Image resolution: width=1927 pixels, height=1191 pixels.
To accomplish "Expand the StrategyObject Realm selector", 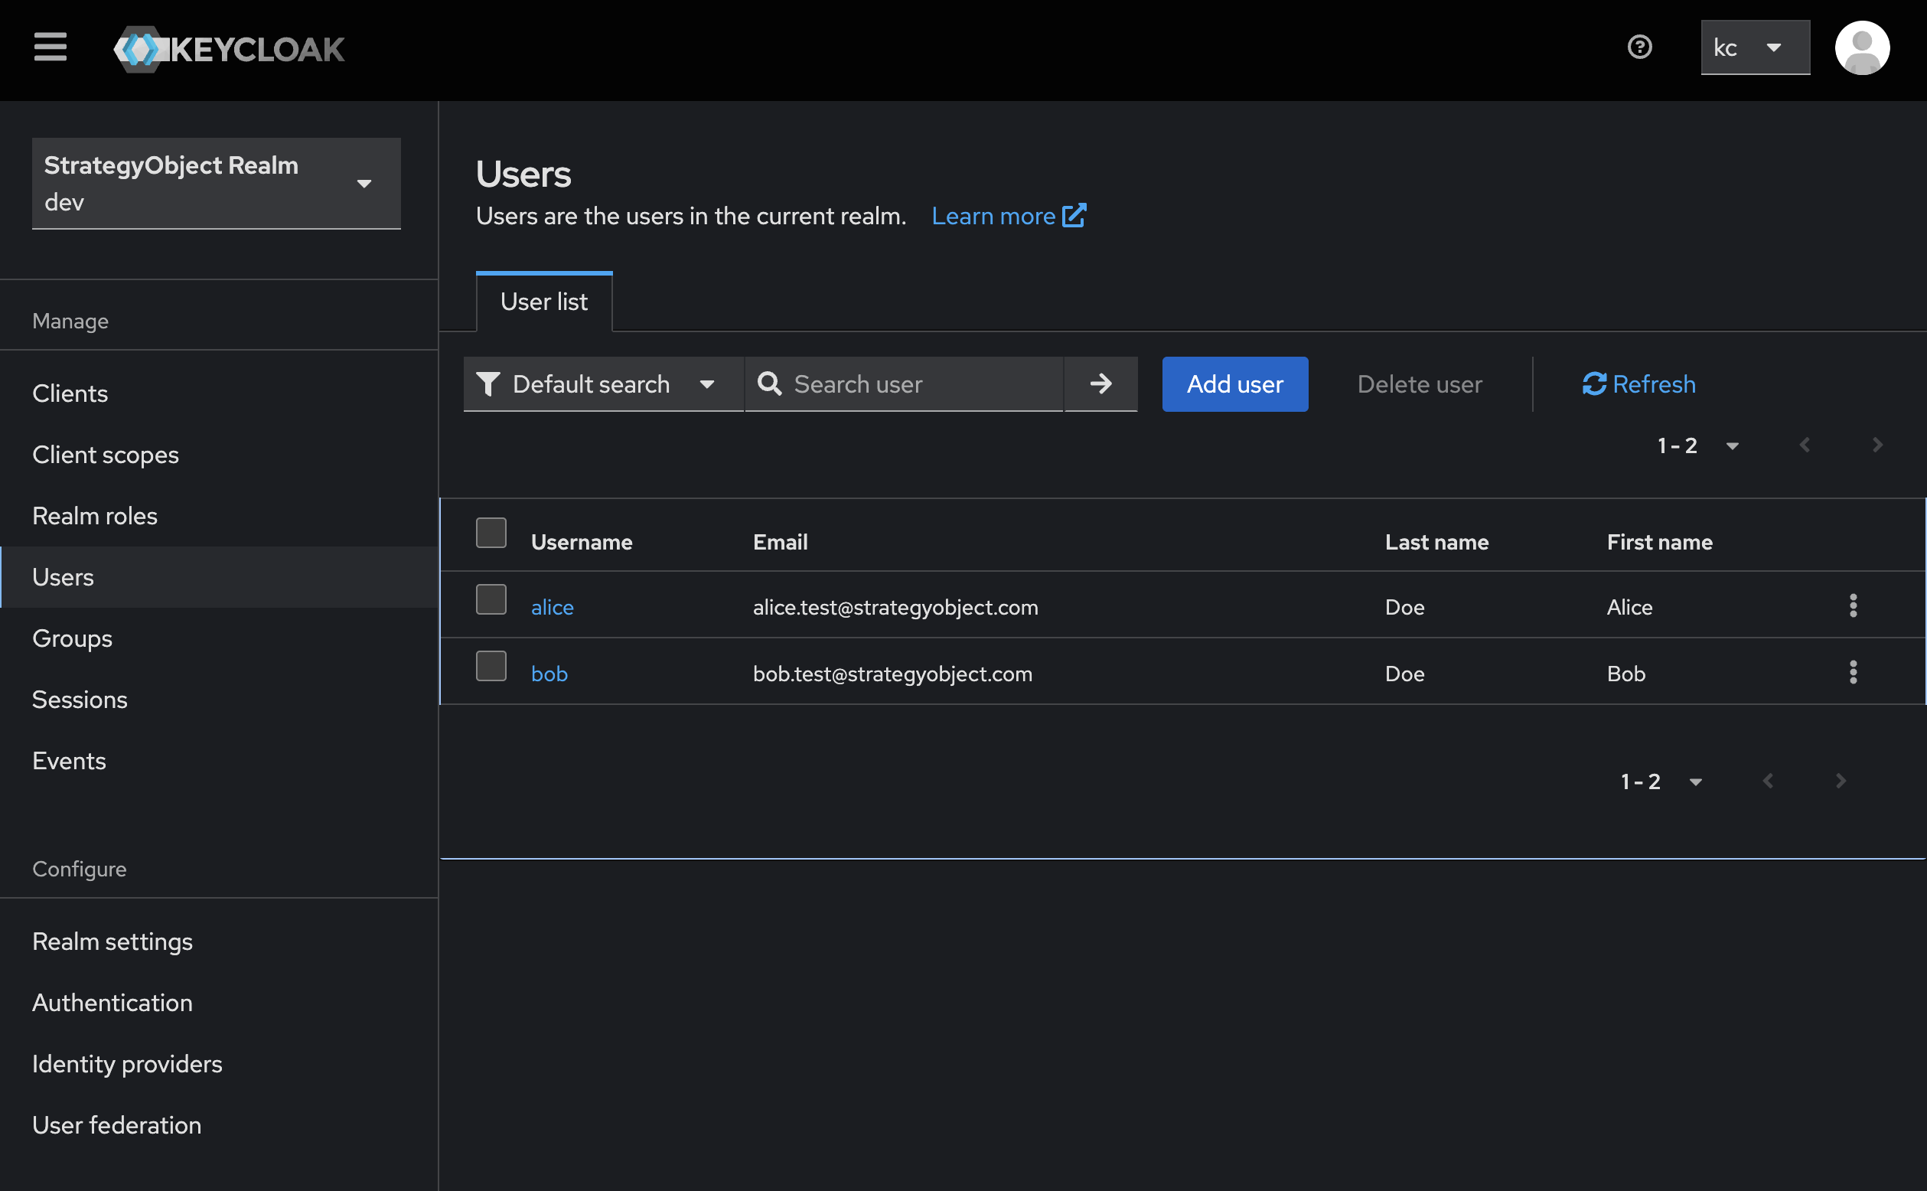I will point(216,184).
